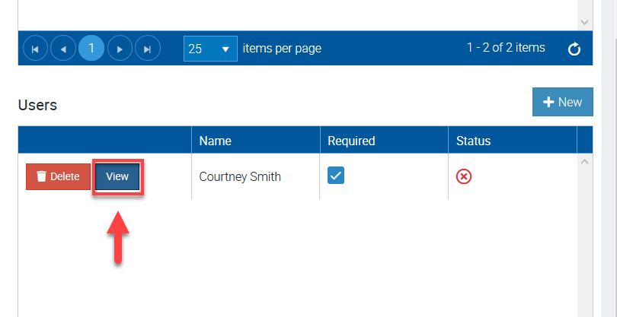Go to the first page in pager

click(36, 49)
